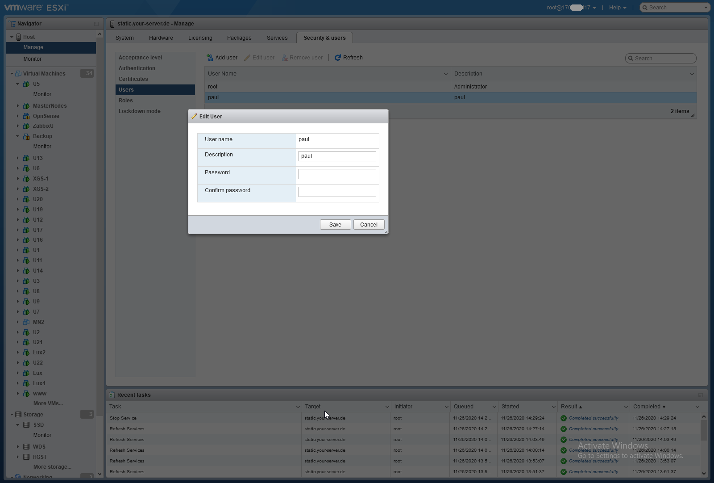This screenshot has width=714, height=483.
Task: Open the Task column dropdown in Recent tasks
Action: (x=298, y=407)
